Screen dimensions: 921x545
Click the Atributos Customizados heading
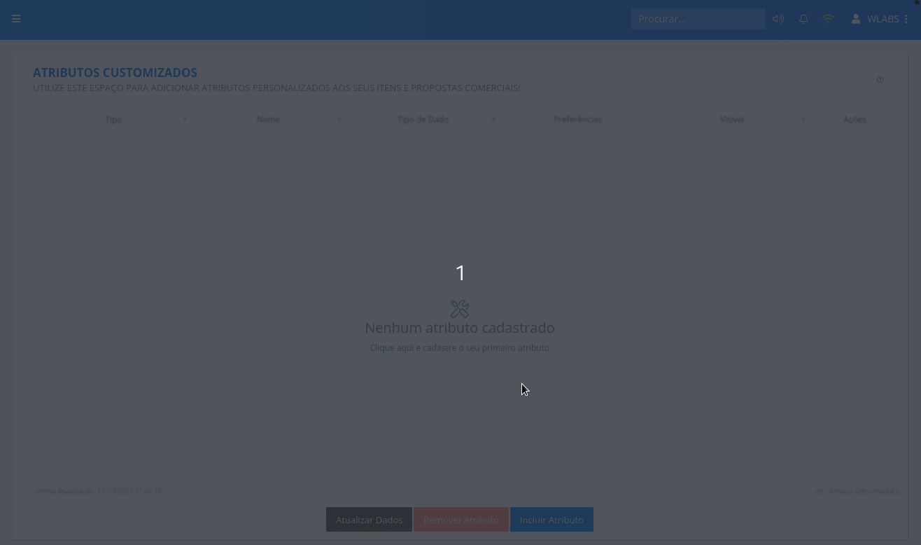(x=115, y=72)
